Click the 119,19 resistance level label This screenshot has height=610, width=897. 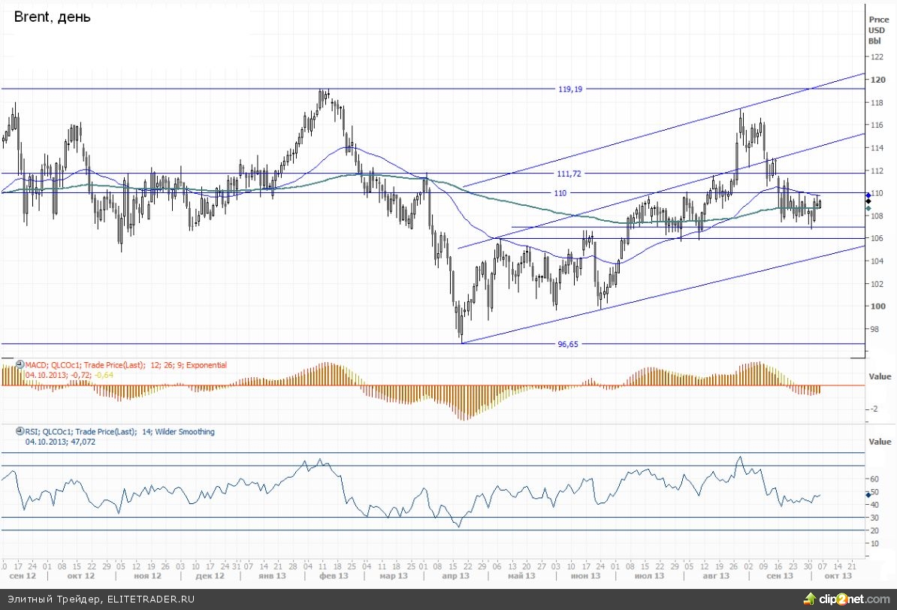pyautogui.click(x=570, y=89)
